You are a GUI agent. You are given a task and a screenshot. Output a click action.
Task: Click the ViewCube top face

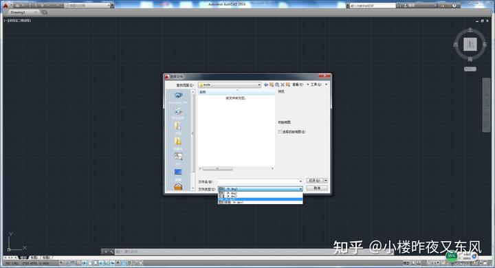tap(470, 44)
